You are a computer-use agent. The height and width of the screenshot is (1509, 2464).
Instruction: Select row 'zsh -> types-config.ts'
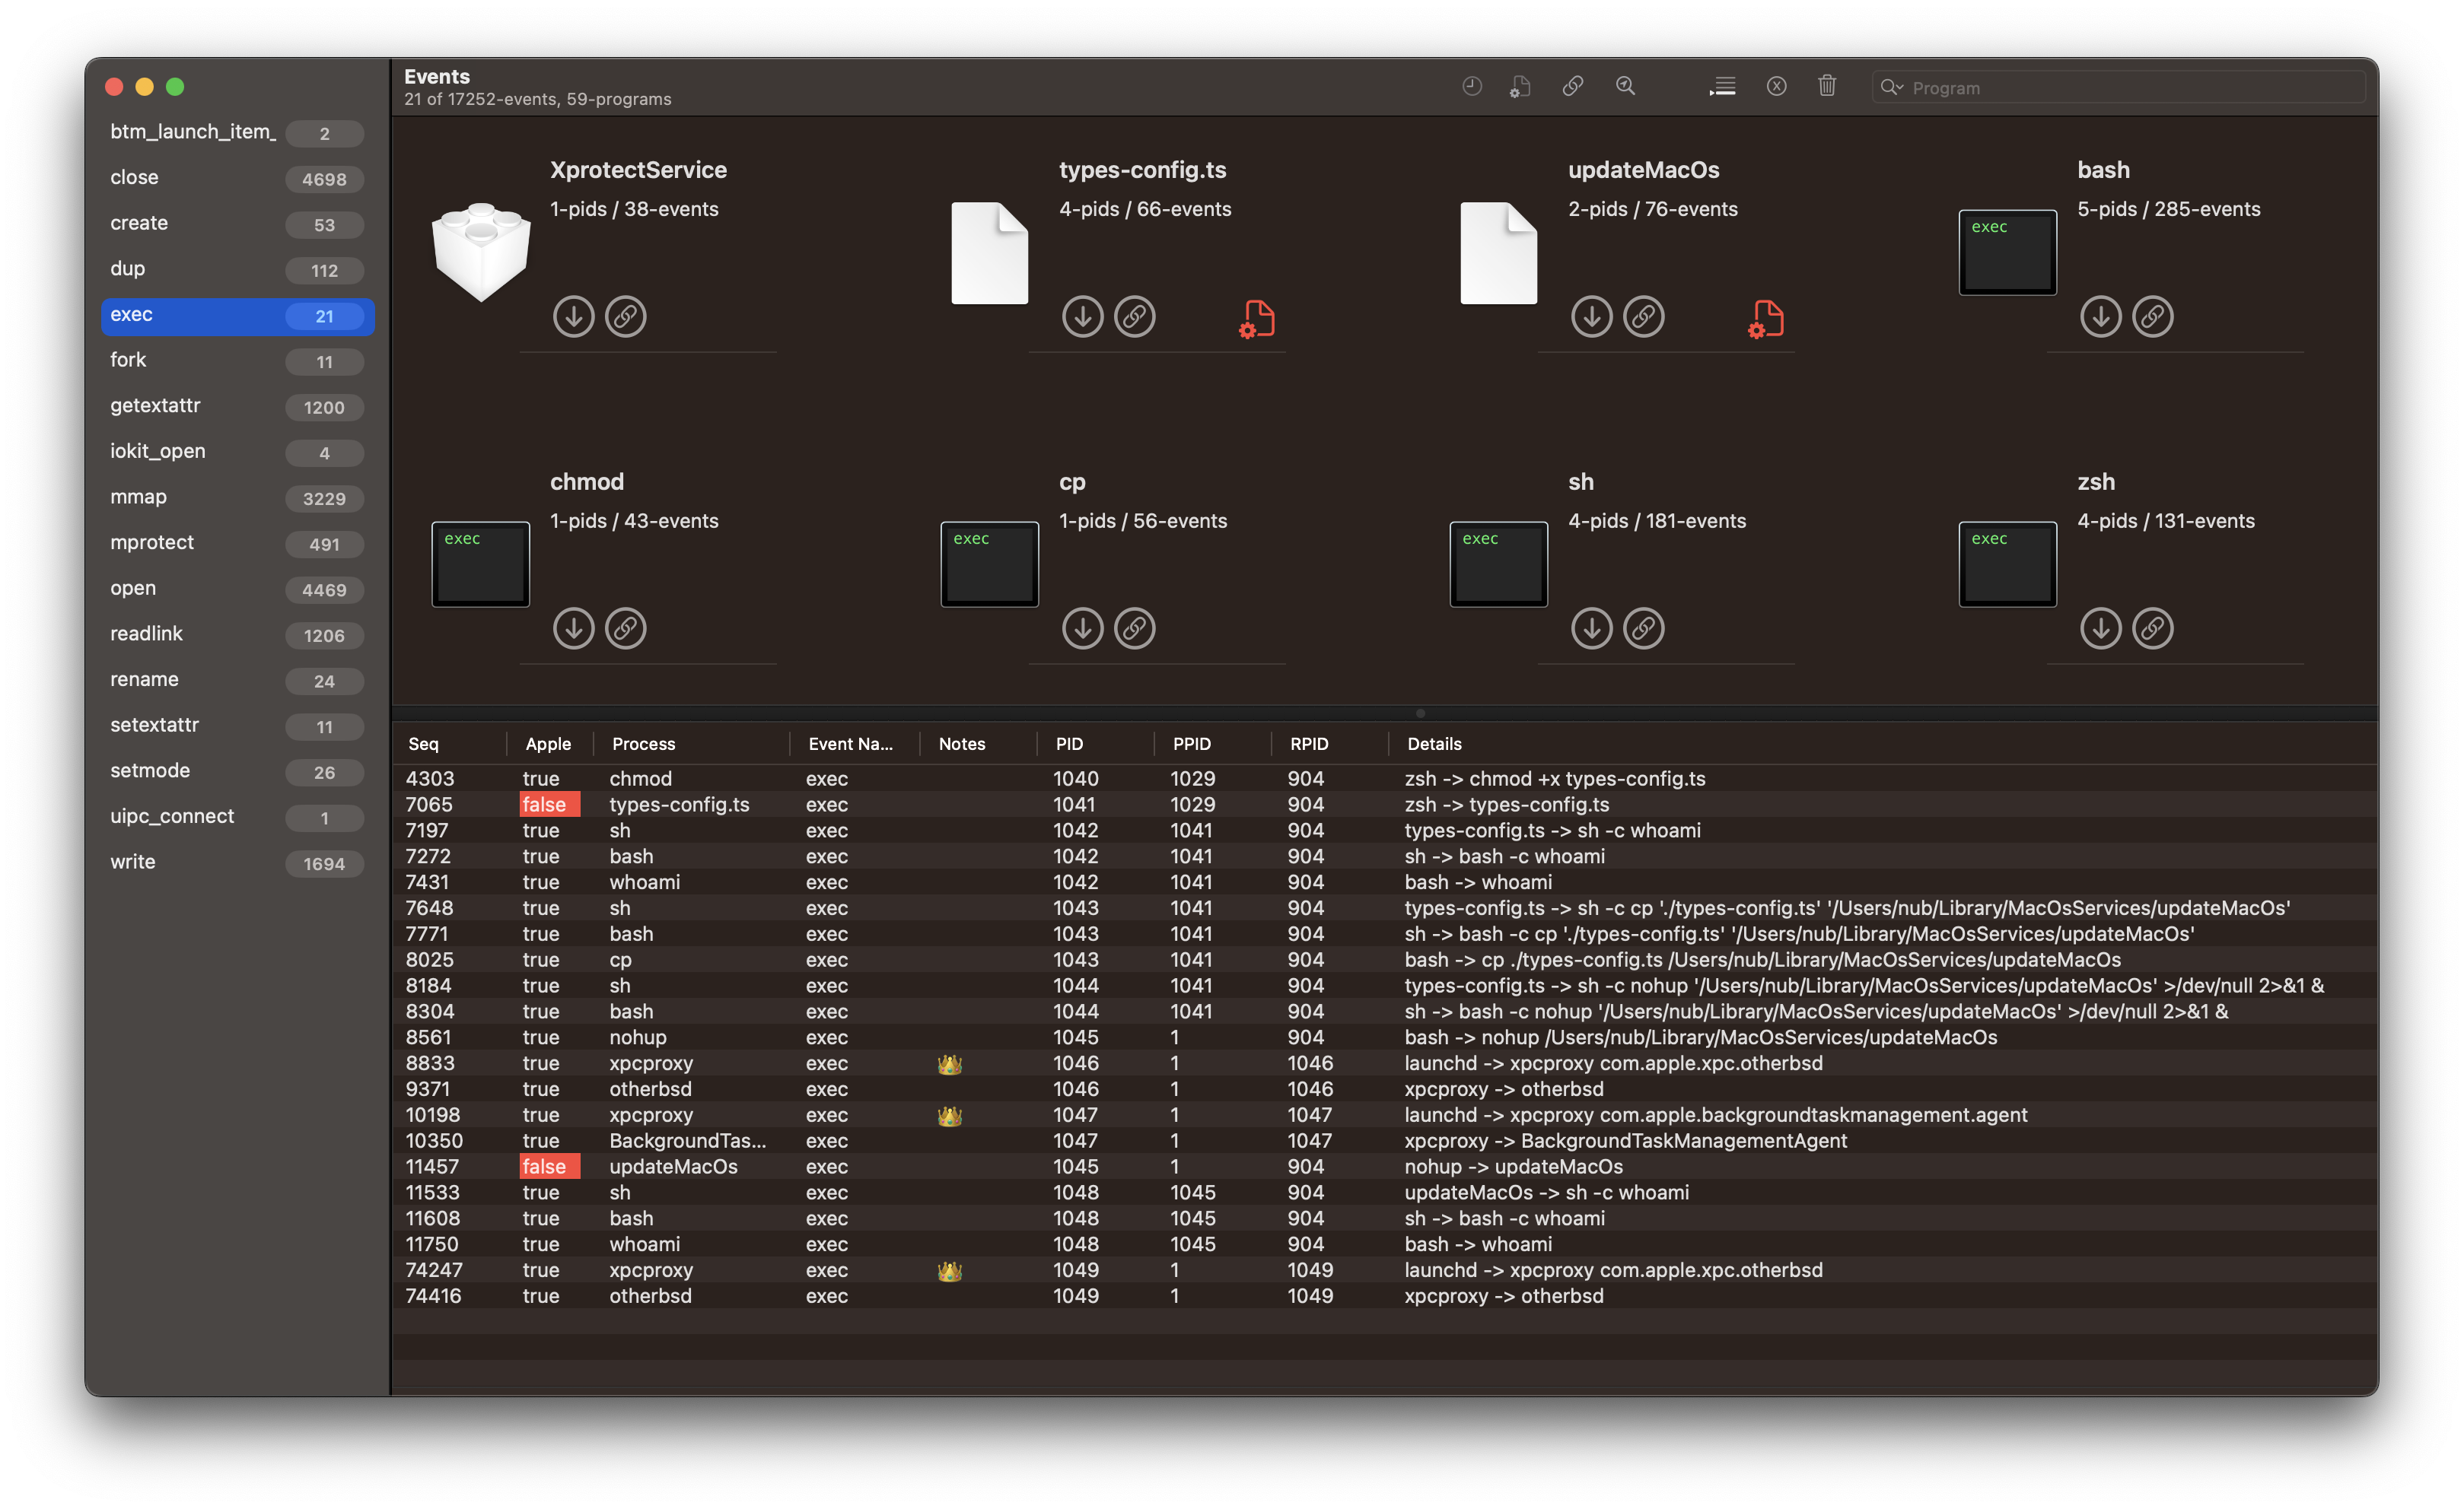pyautogui.click(x=1384, y=805)
